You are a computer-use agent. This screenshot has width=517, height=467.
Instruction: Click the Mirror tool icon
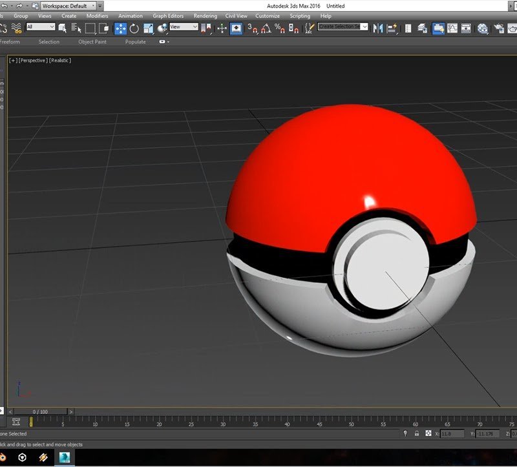tap(378, 28)
